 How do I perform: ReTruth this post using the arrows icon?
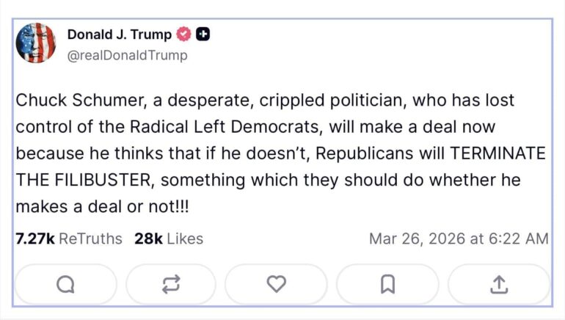(x=170, y=284)
